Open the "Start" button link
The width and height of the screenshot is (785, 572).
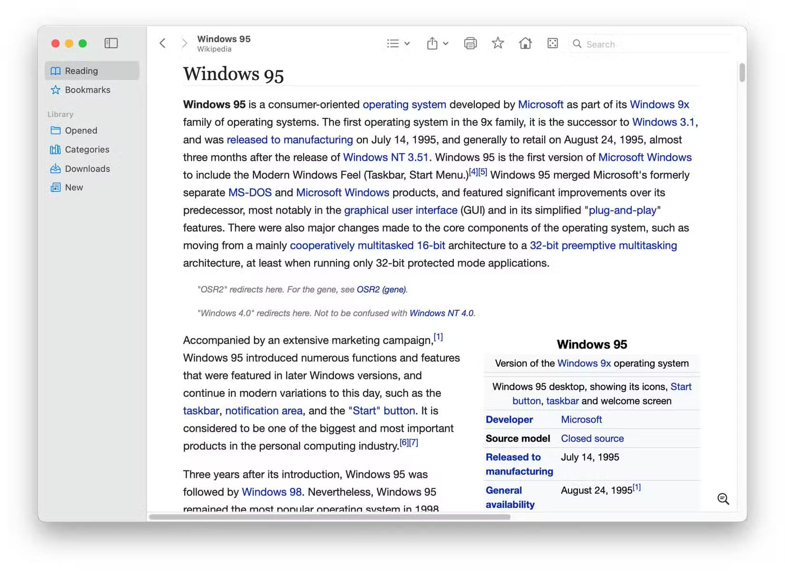(382, 411)
